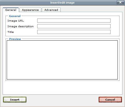
Task: Cancel the image dialog
Action: [x=110, y=100]
